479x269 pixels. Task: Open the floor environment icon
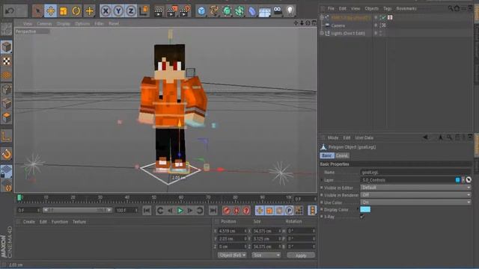click(x=264, y=12)
